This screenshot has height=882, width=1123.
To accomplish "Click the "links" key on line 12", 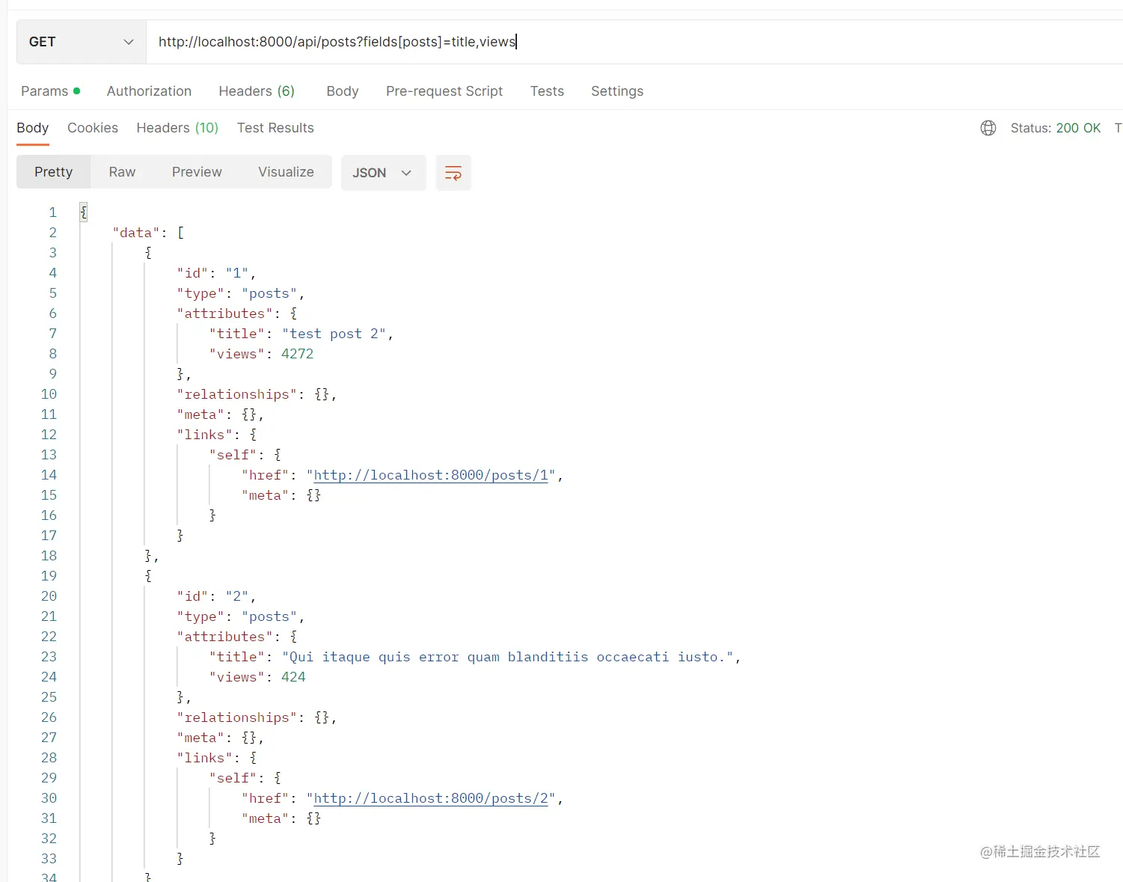I will pos(204,435).
